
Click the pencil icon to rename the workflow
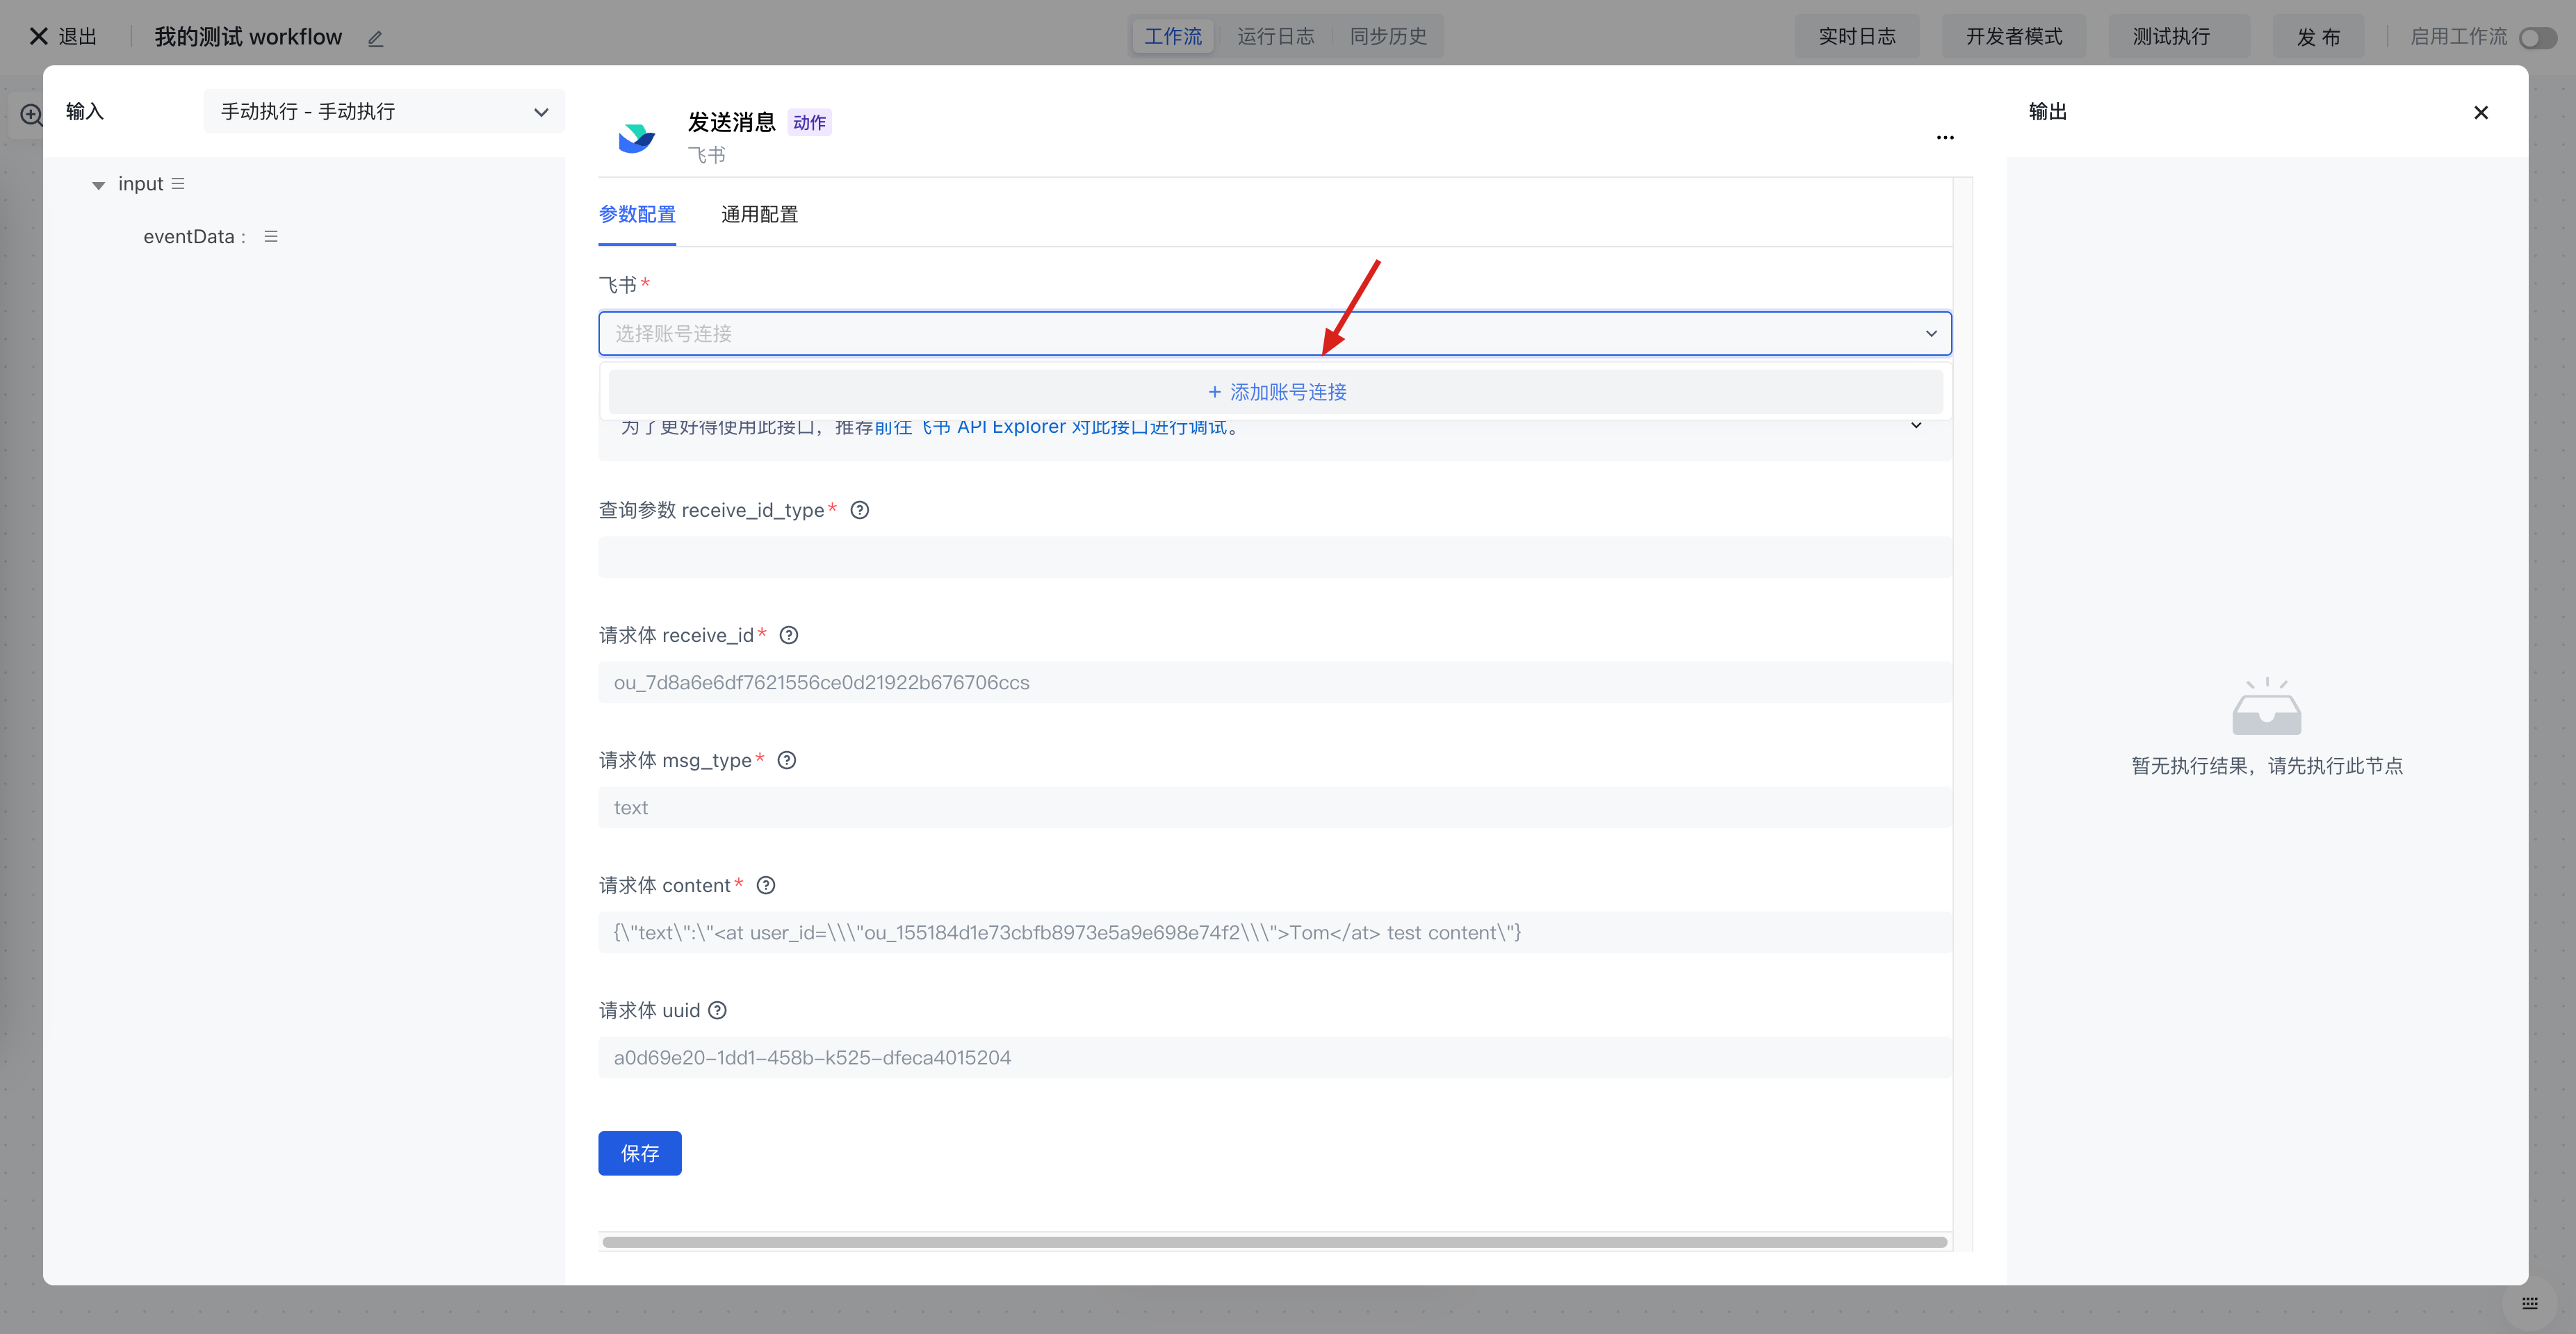pyautogui.click(x=375, y=39)
